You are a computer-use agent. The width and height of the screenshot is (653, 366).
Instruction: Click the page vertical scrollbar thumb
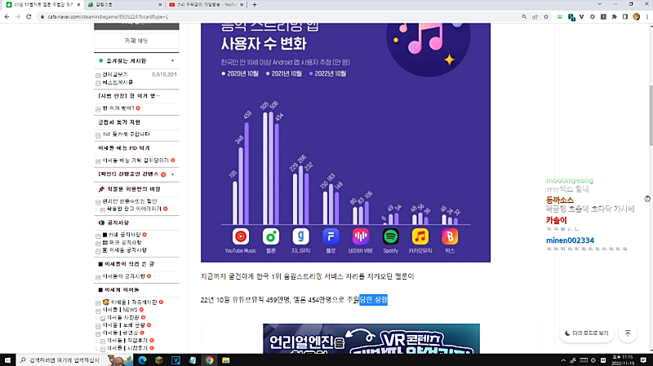coord(651,115)
